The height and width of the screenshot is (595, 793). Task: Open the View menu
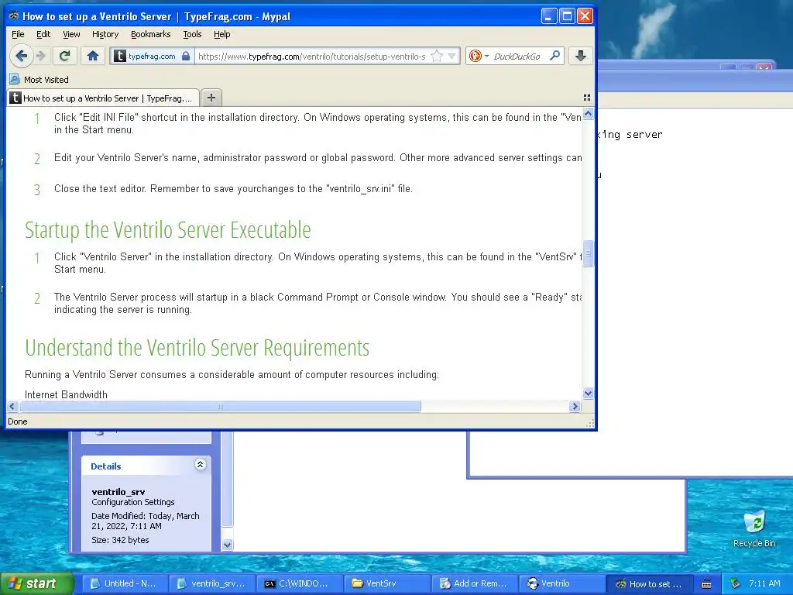pos(71,34)
